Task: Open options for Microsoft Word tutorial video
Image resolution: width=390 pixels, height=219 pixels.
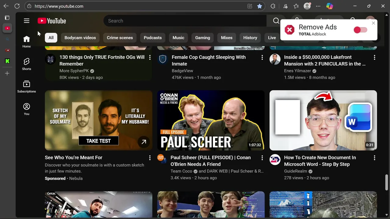Action: [x=374, y=158]
